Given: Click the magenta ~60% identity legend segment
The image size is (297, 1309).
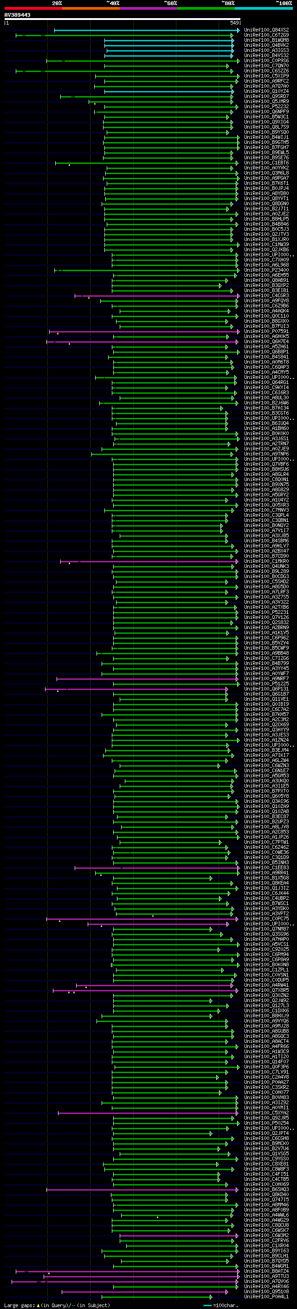Looking at the screenshot, I should pos(148,8).
